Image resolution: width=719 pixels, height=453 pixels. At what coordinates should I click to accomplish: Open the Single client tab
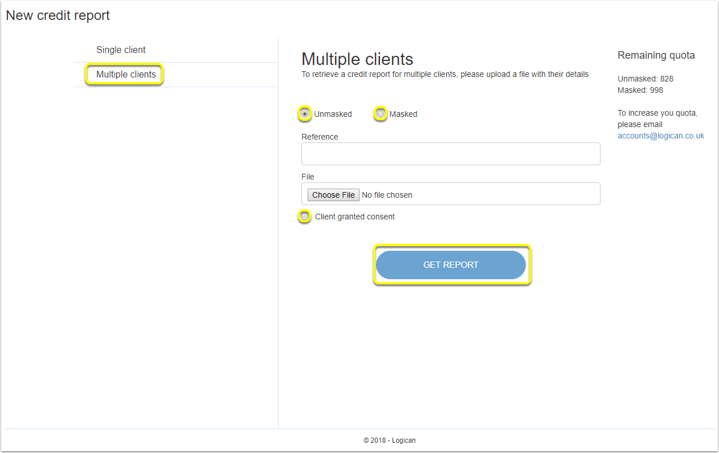(x=121, y=50)
